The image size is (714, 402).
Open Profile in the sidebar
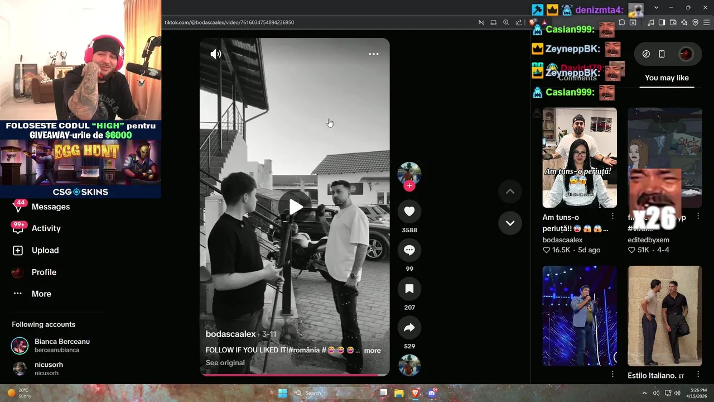[x=35, y=272]
